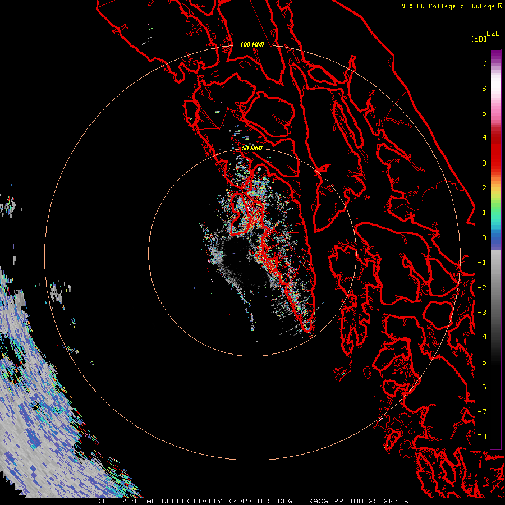Click the [dB] unit label

[x=479, y=39]
